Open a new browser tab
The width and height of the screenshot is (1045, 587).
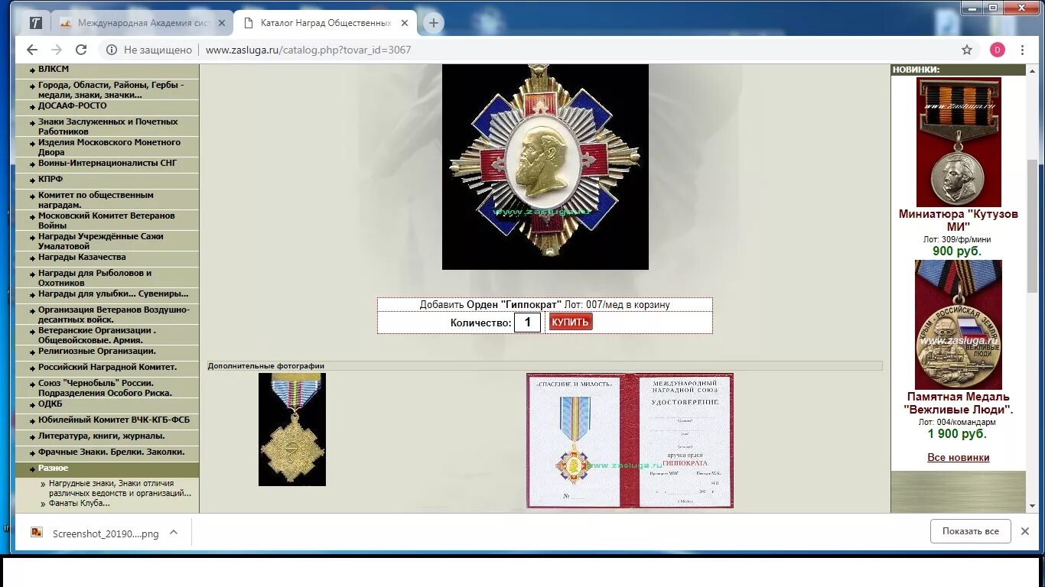pos(434,23)
